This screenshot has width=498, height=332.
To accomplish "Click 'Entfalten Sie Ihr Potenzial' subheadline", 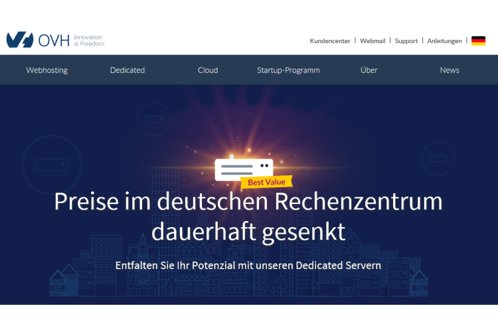I will click(x=248, y=265).
